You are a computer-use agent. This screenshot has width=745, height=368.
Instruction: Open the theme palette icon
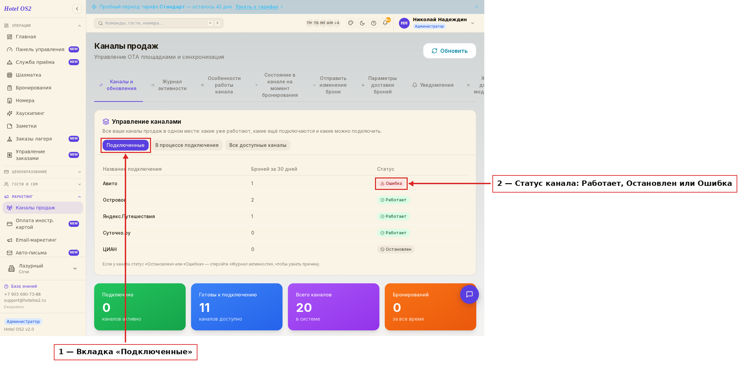coord(351,23)
